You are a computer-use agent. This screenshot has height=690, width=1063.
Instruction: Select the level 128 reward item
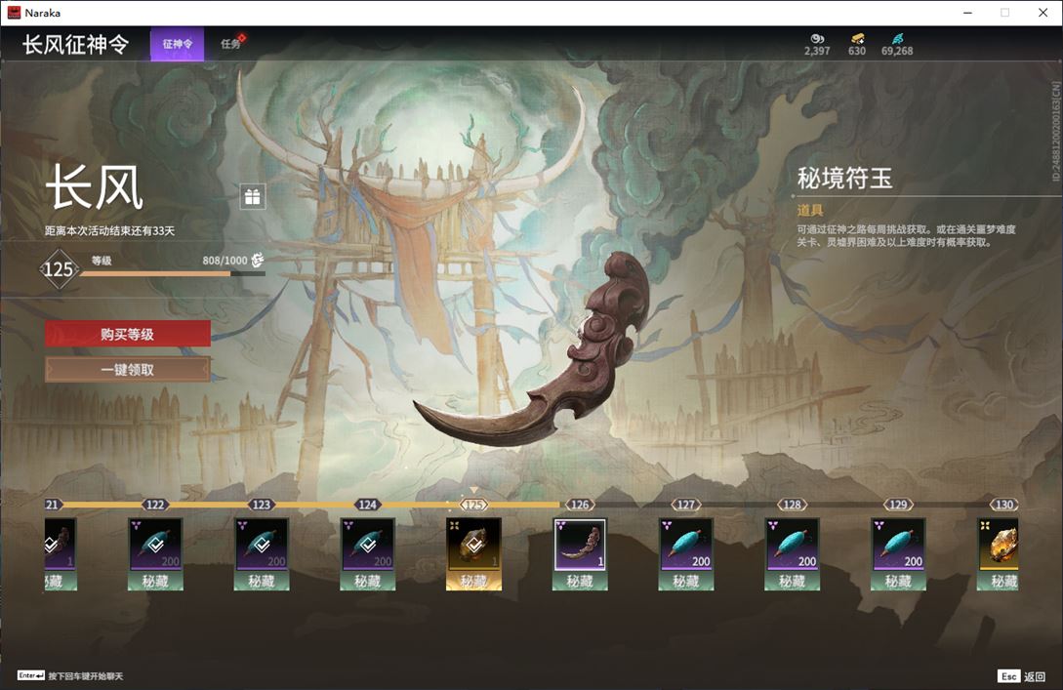792,553
